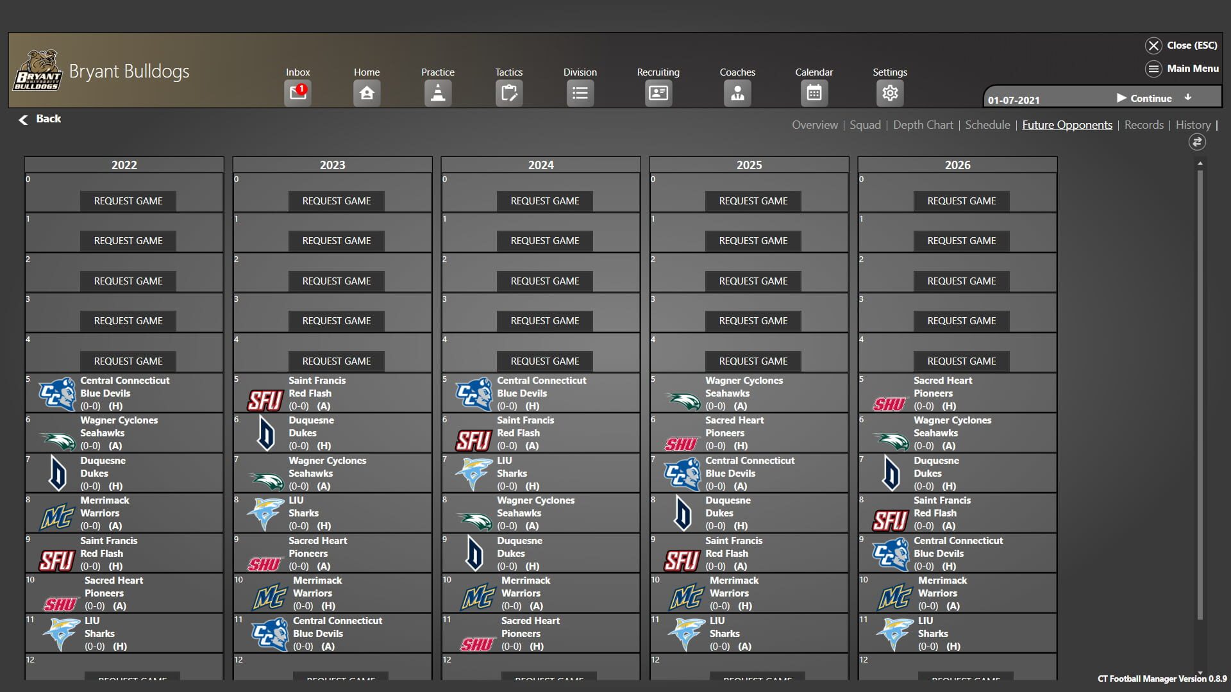Open the Division list icon

pyautogui.click(x=580, y=94)
